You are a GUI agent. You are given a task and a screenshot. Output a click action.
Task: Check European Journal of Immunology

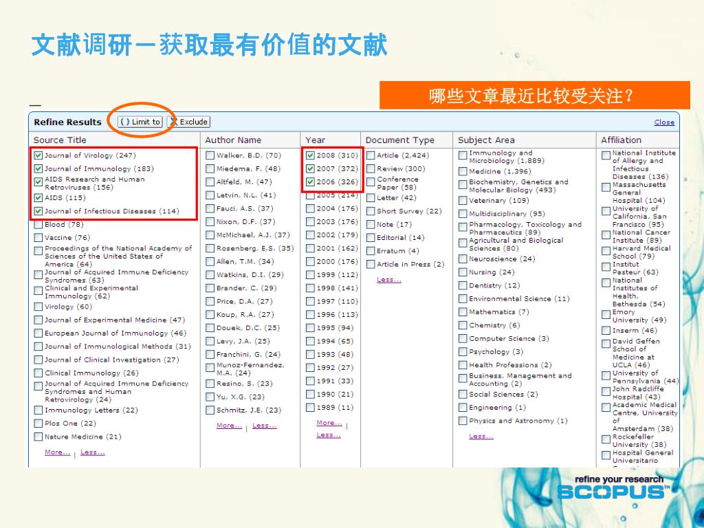coord(38,333)
